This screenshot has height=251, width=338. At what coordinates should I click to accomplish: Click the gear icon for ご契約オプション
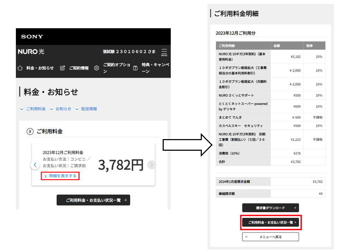click(x=97, y=68)
